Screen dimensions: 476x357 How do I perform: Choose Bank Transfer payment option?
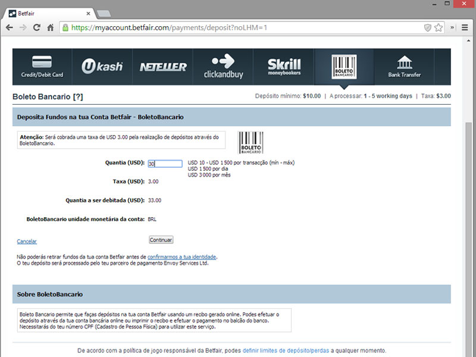tap(404, 67)
